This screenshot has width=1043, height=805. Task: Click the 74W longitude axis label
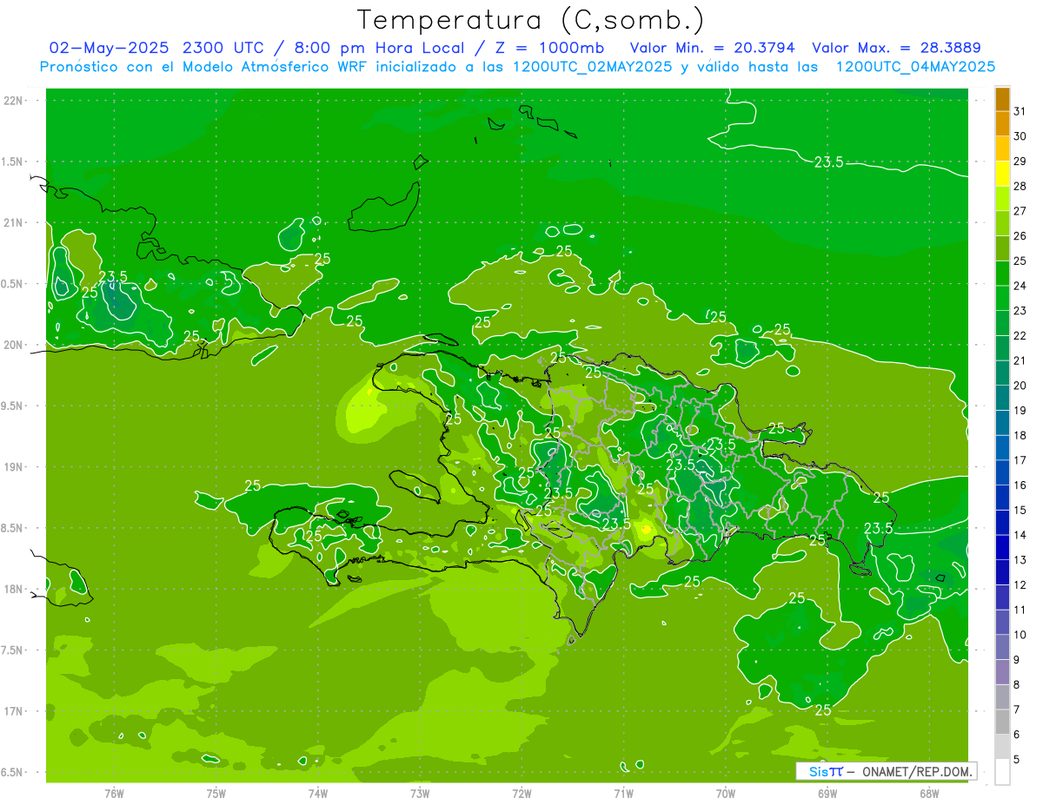pos(318,793)
